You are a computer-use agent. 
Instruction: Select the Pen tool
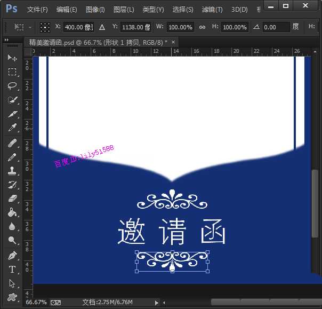[12, 256]
